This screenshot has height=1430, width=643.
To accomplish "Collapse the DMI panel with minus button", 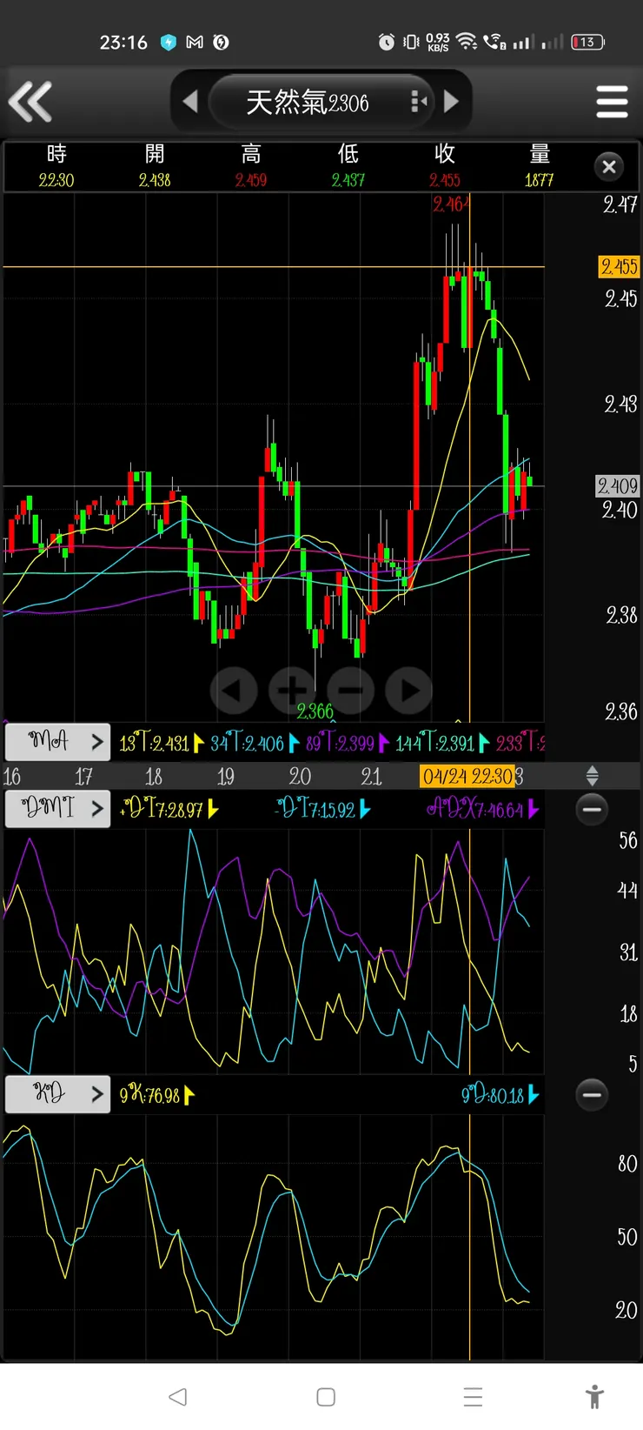I will point(592,810).
